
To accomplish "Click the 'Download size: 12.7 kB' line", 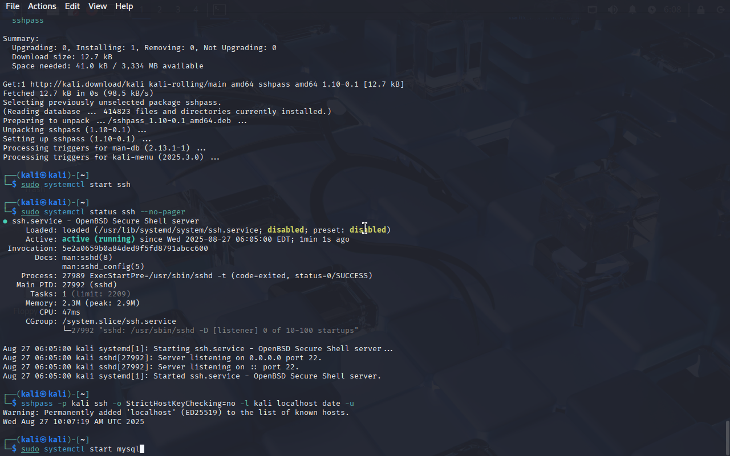I will 62,57.
